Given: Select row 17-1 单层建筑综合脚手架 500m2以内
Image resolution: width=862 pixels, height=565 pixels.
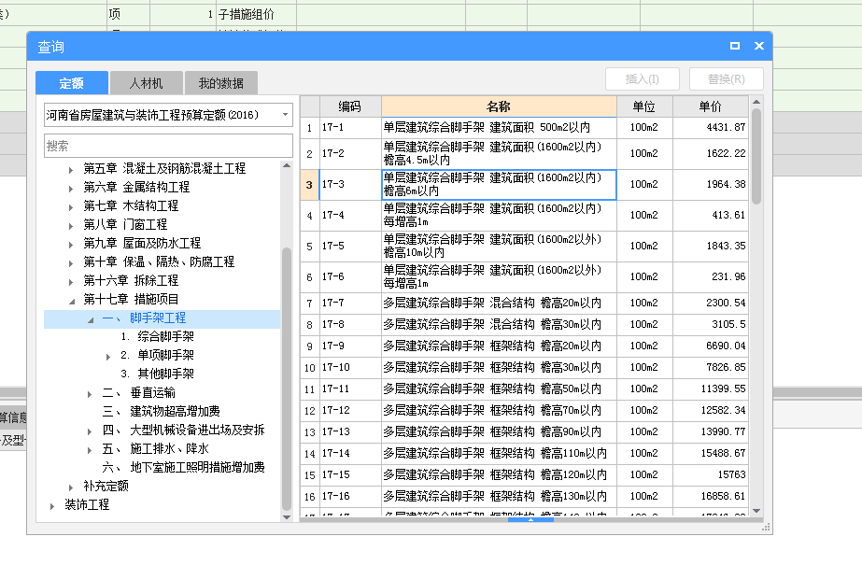Looking at the screenshot, I should [499, 128].
